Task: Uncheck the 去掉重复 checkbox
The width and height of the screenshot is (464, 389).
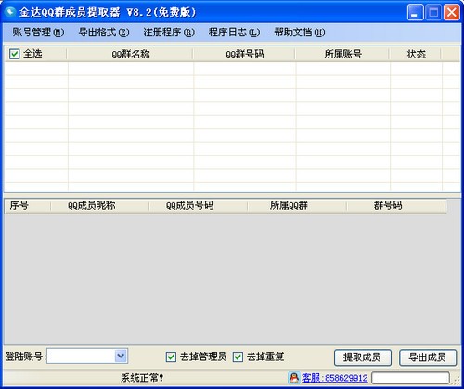Action: (x=238, y=357)
